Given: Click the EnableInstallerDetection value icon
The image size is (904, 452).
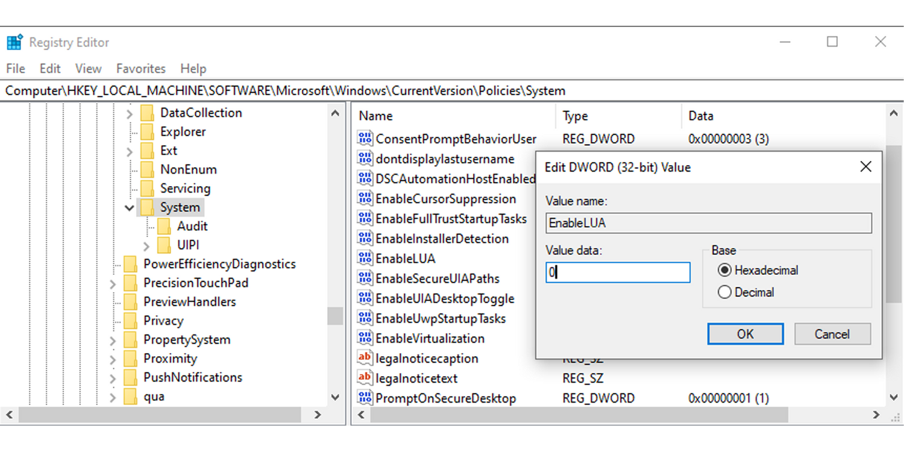Looking at the screenshot, I should click(365, 238).
